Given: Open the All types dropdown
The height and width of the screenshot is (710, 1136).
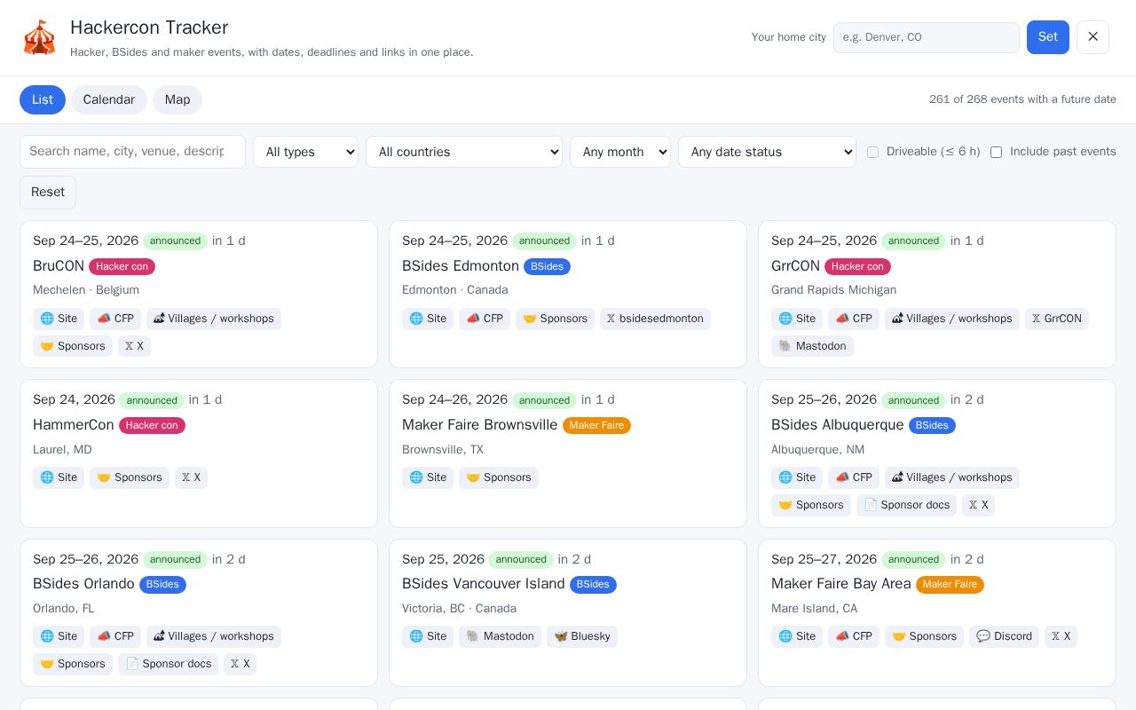Looking at the screenshot, I should click(305, 152).
